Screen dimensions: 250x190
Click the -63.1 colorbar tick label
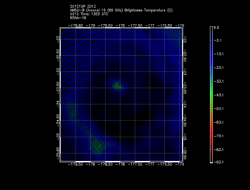218,122
